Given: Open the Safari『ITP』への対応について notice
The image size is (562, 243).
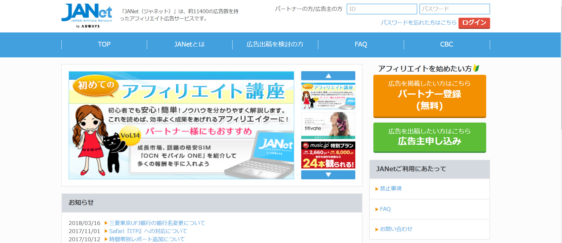Looking at the screenshot, I should coord(148,231).
